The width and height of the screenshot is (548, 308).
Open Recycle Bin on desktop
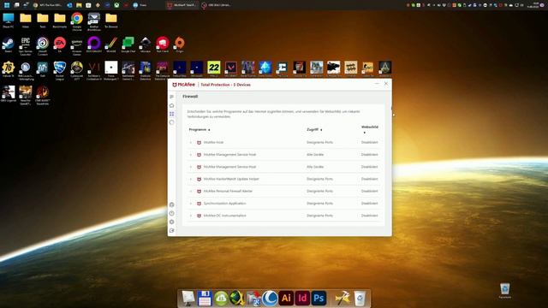[504, 291]
